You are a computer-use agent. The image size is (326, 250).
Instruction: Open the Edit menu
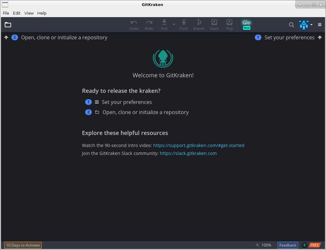[x=17, y=13]
